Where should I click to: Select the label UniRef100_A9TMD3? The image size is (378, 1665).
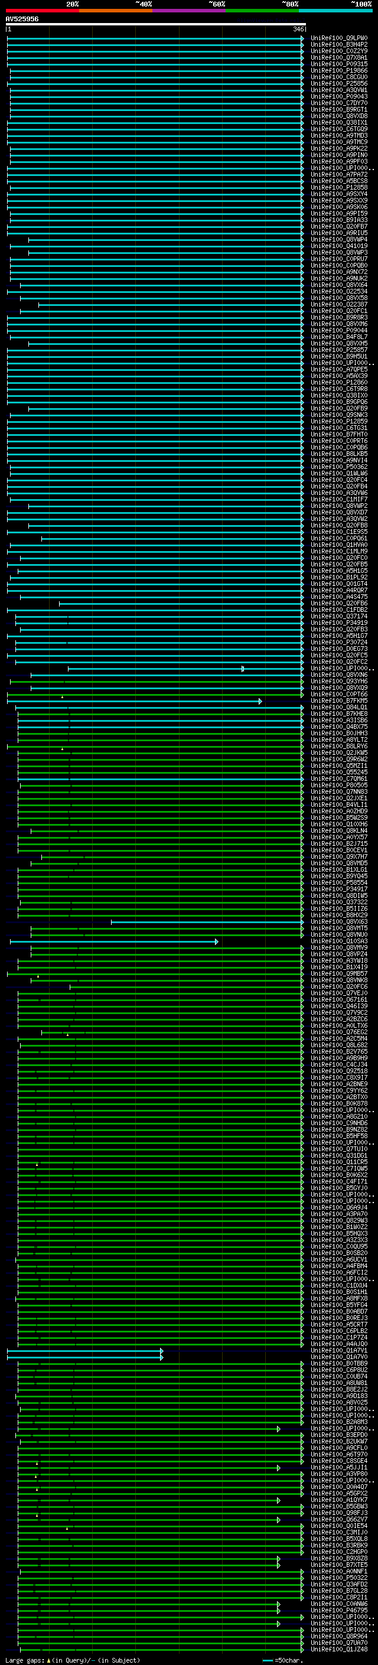pyautogui.click(x=339, y=136)
